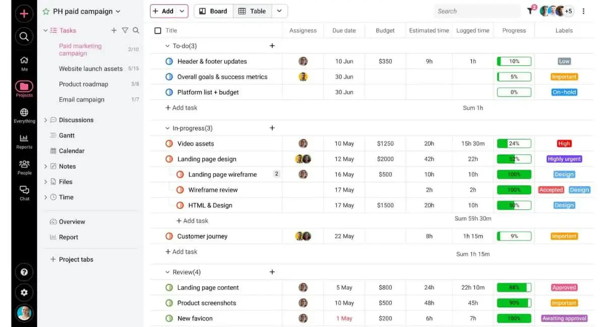Switch to the Board view
The height and width of the screenshot is (327, 605).
pos(213,11)
